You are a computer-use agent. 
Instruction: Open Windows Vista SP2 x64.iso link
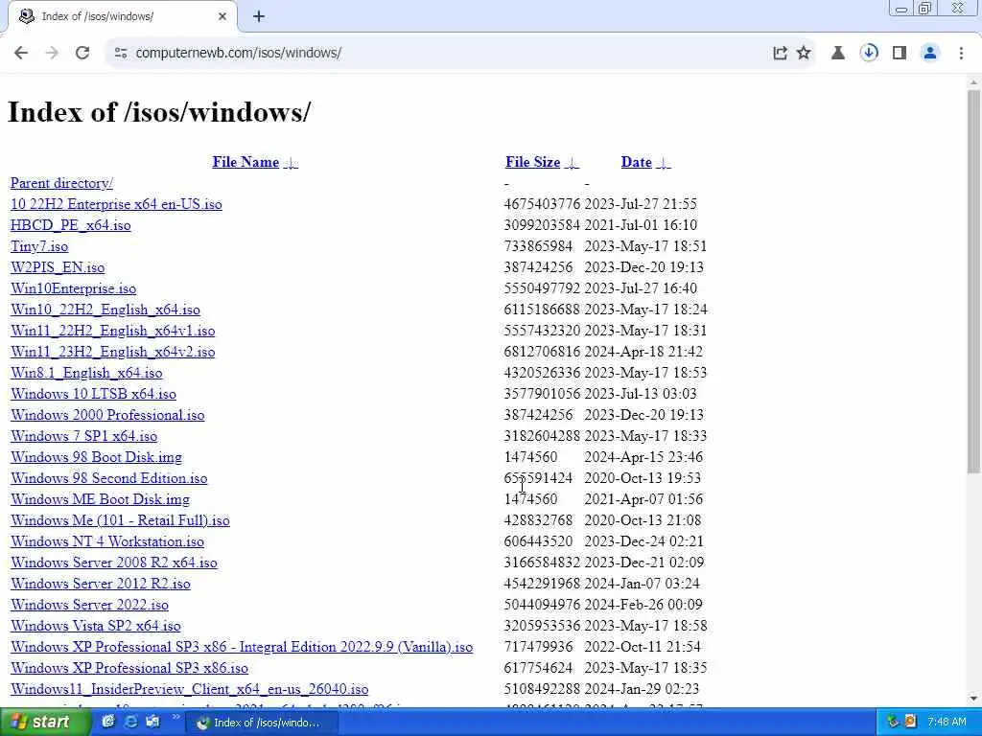tap(96, 626)
